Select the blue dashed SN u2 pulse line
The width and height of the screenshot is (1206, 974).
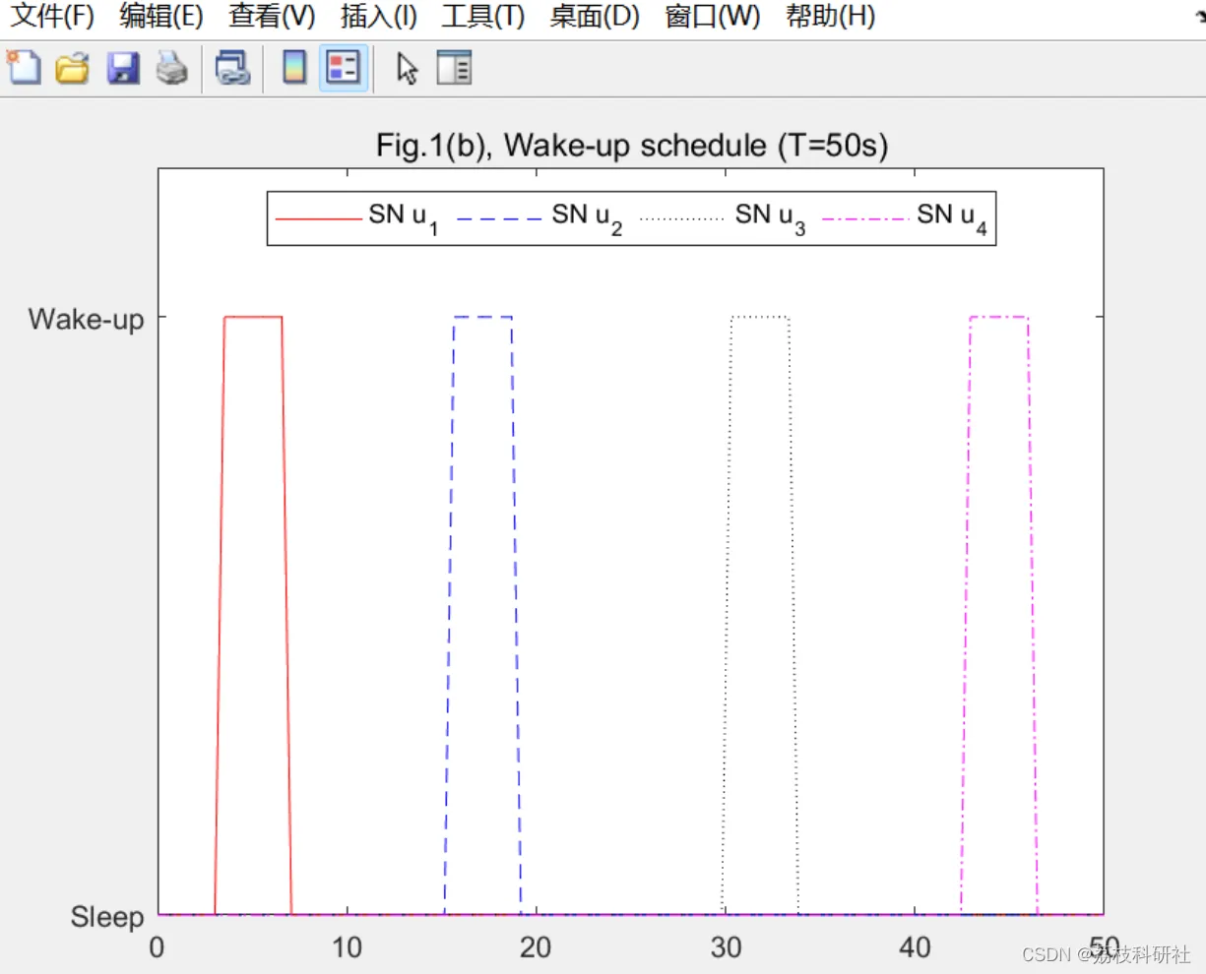point(482,317)
